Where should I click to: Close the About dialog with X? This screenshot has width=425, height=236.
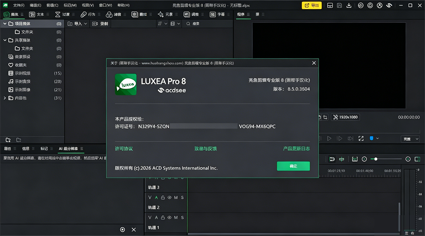click(x=314, y=63)
